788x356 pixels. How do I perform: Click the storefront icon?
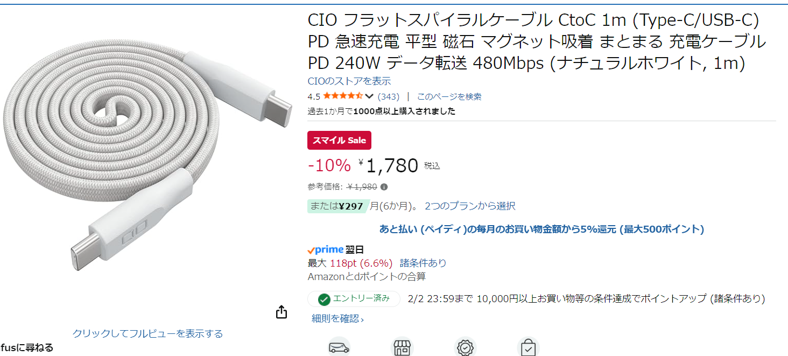[x=401, y=347]
